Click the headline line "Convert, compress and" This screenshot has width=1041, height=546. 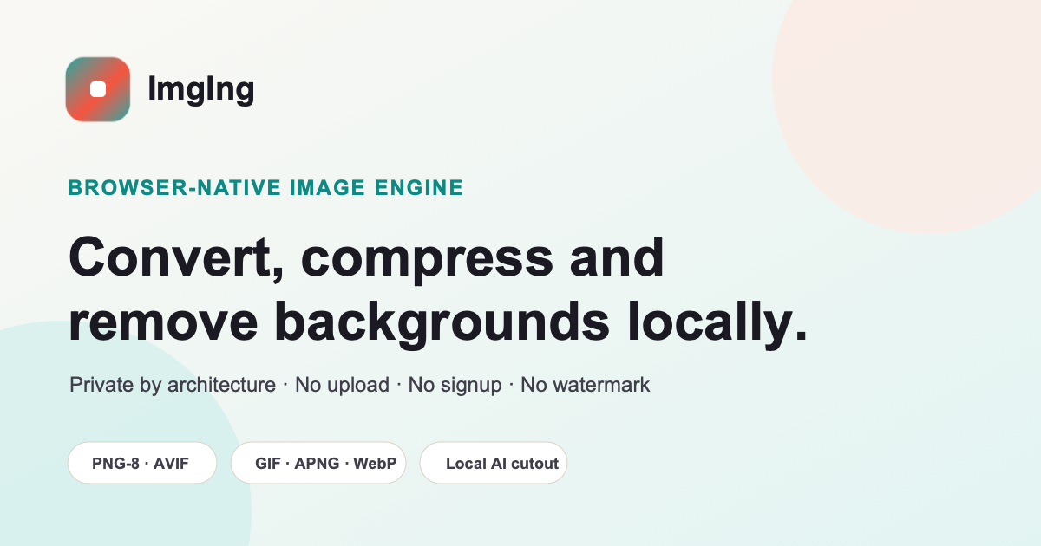click(x=366, y=259)
